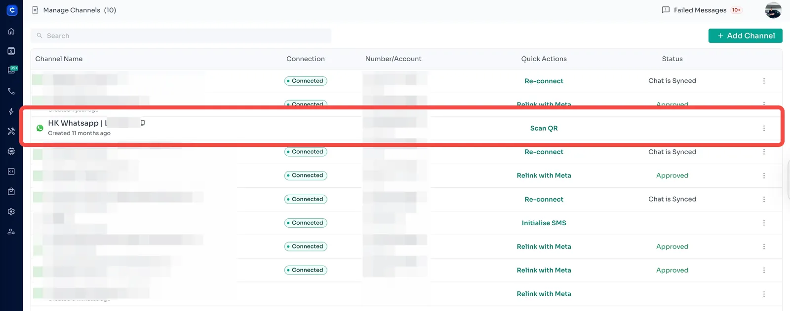
Task: Open the code brackets developer icon
Action: (x=11, y=172)
